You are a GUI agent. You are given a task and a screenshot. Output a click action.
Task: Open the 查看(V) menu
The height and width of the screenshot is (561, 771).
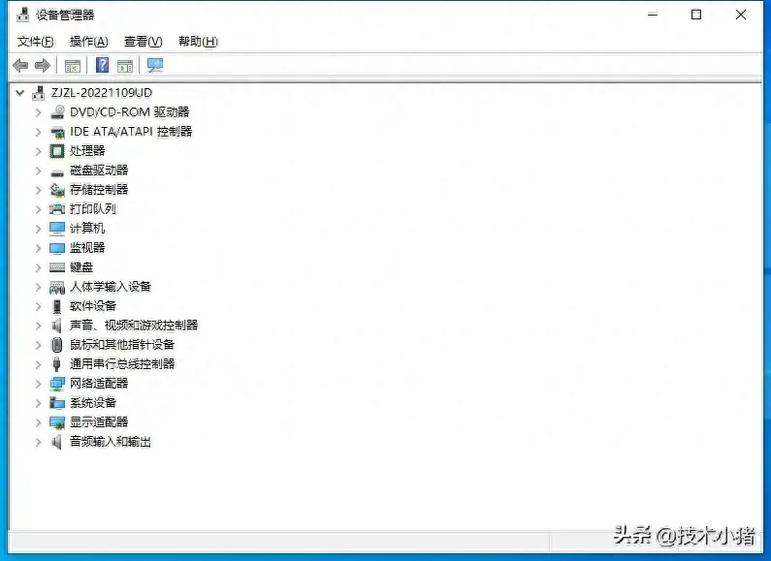(x=143, y=42)
